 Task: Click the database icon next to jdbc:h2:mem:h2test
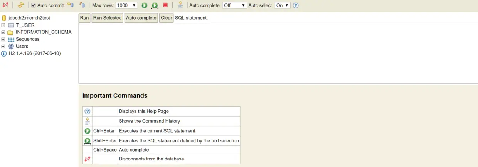(4, 18)
